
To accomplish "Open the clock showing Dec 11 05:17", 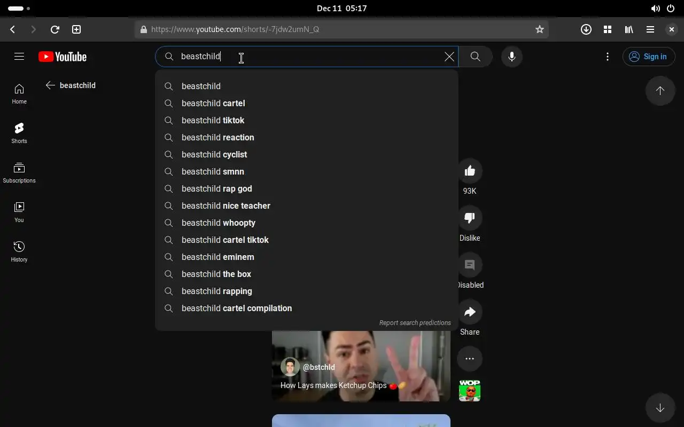I will (341, 9).
